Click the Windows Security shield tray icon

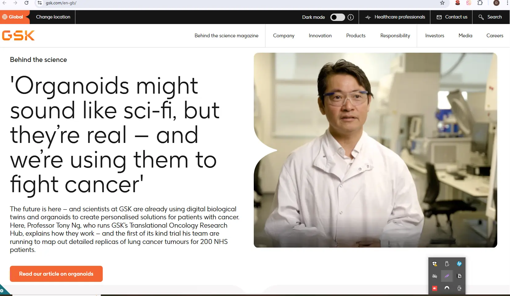coord(435,264)
